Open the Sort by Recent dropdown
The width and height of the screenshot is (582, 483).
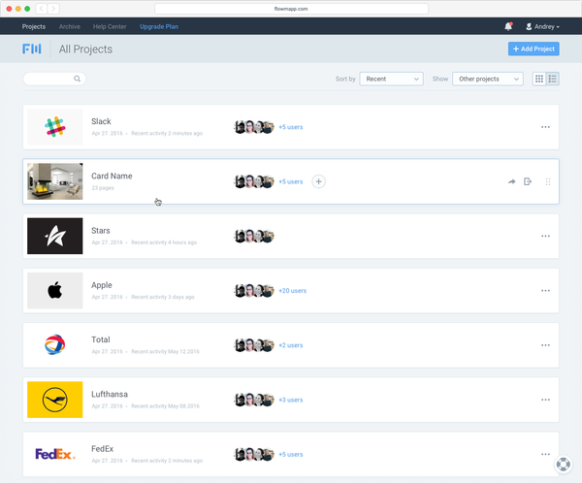click(391, 79)
